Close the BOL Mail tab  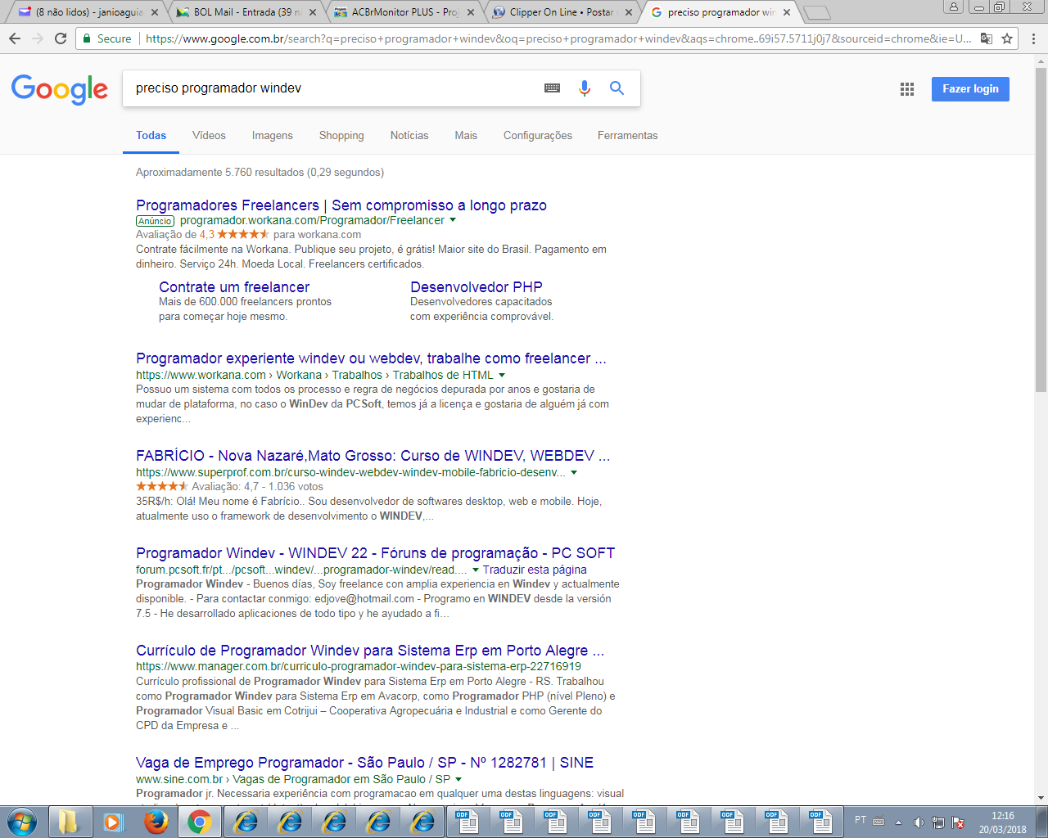313,12
